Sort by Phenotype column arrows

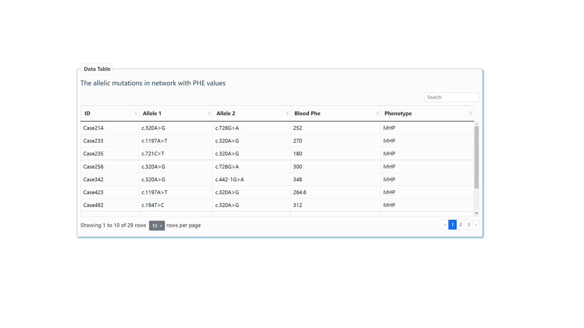tap(471, 113)
